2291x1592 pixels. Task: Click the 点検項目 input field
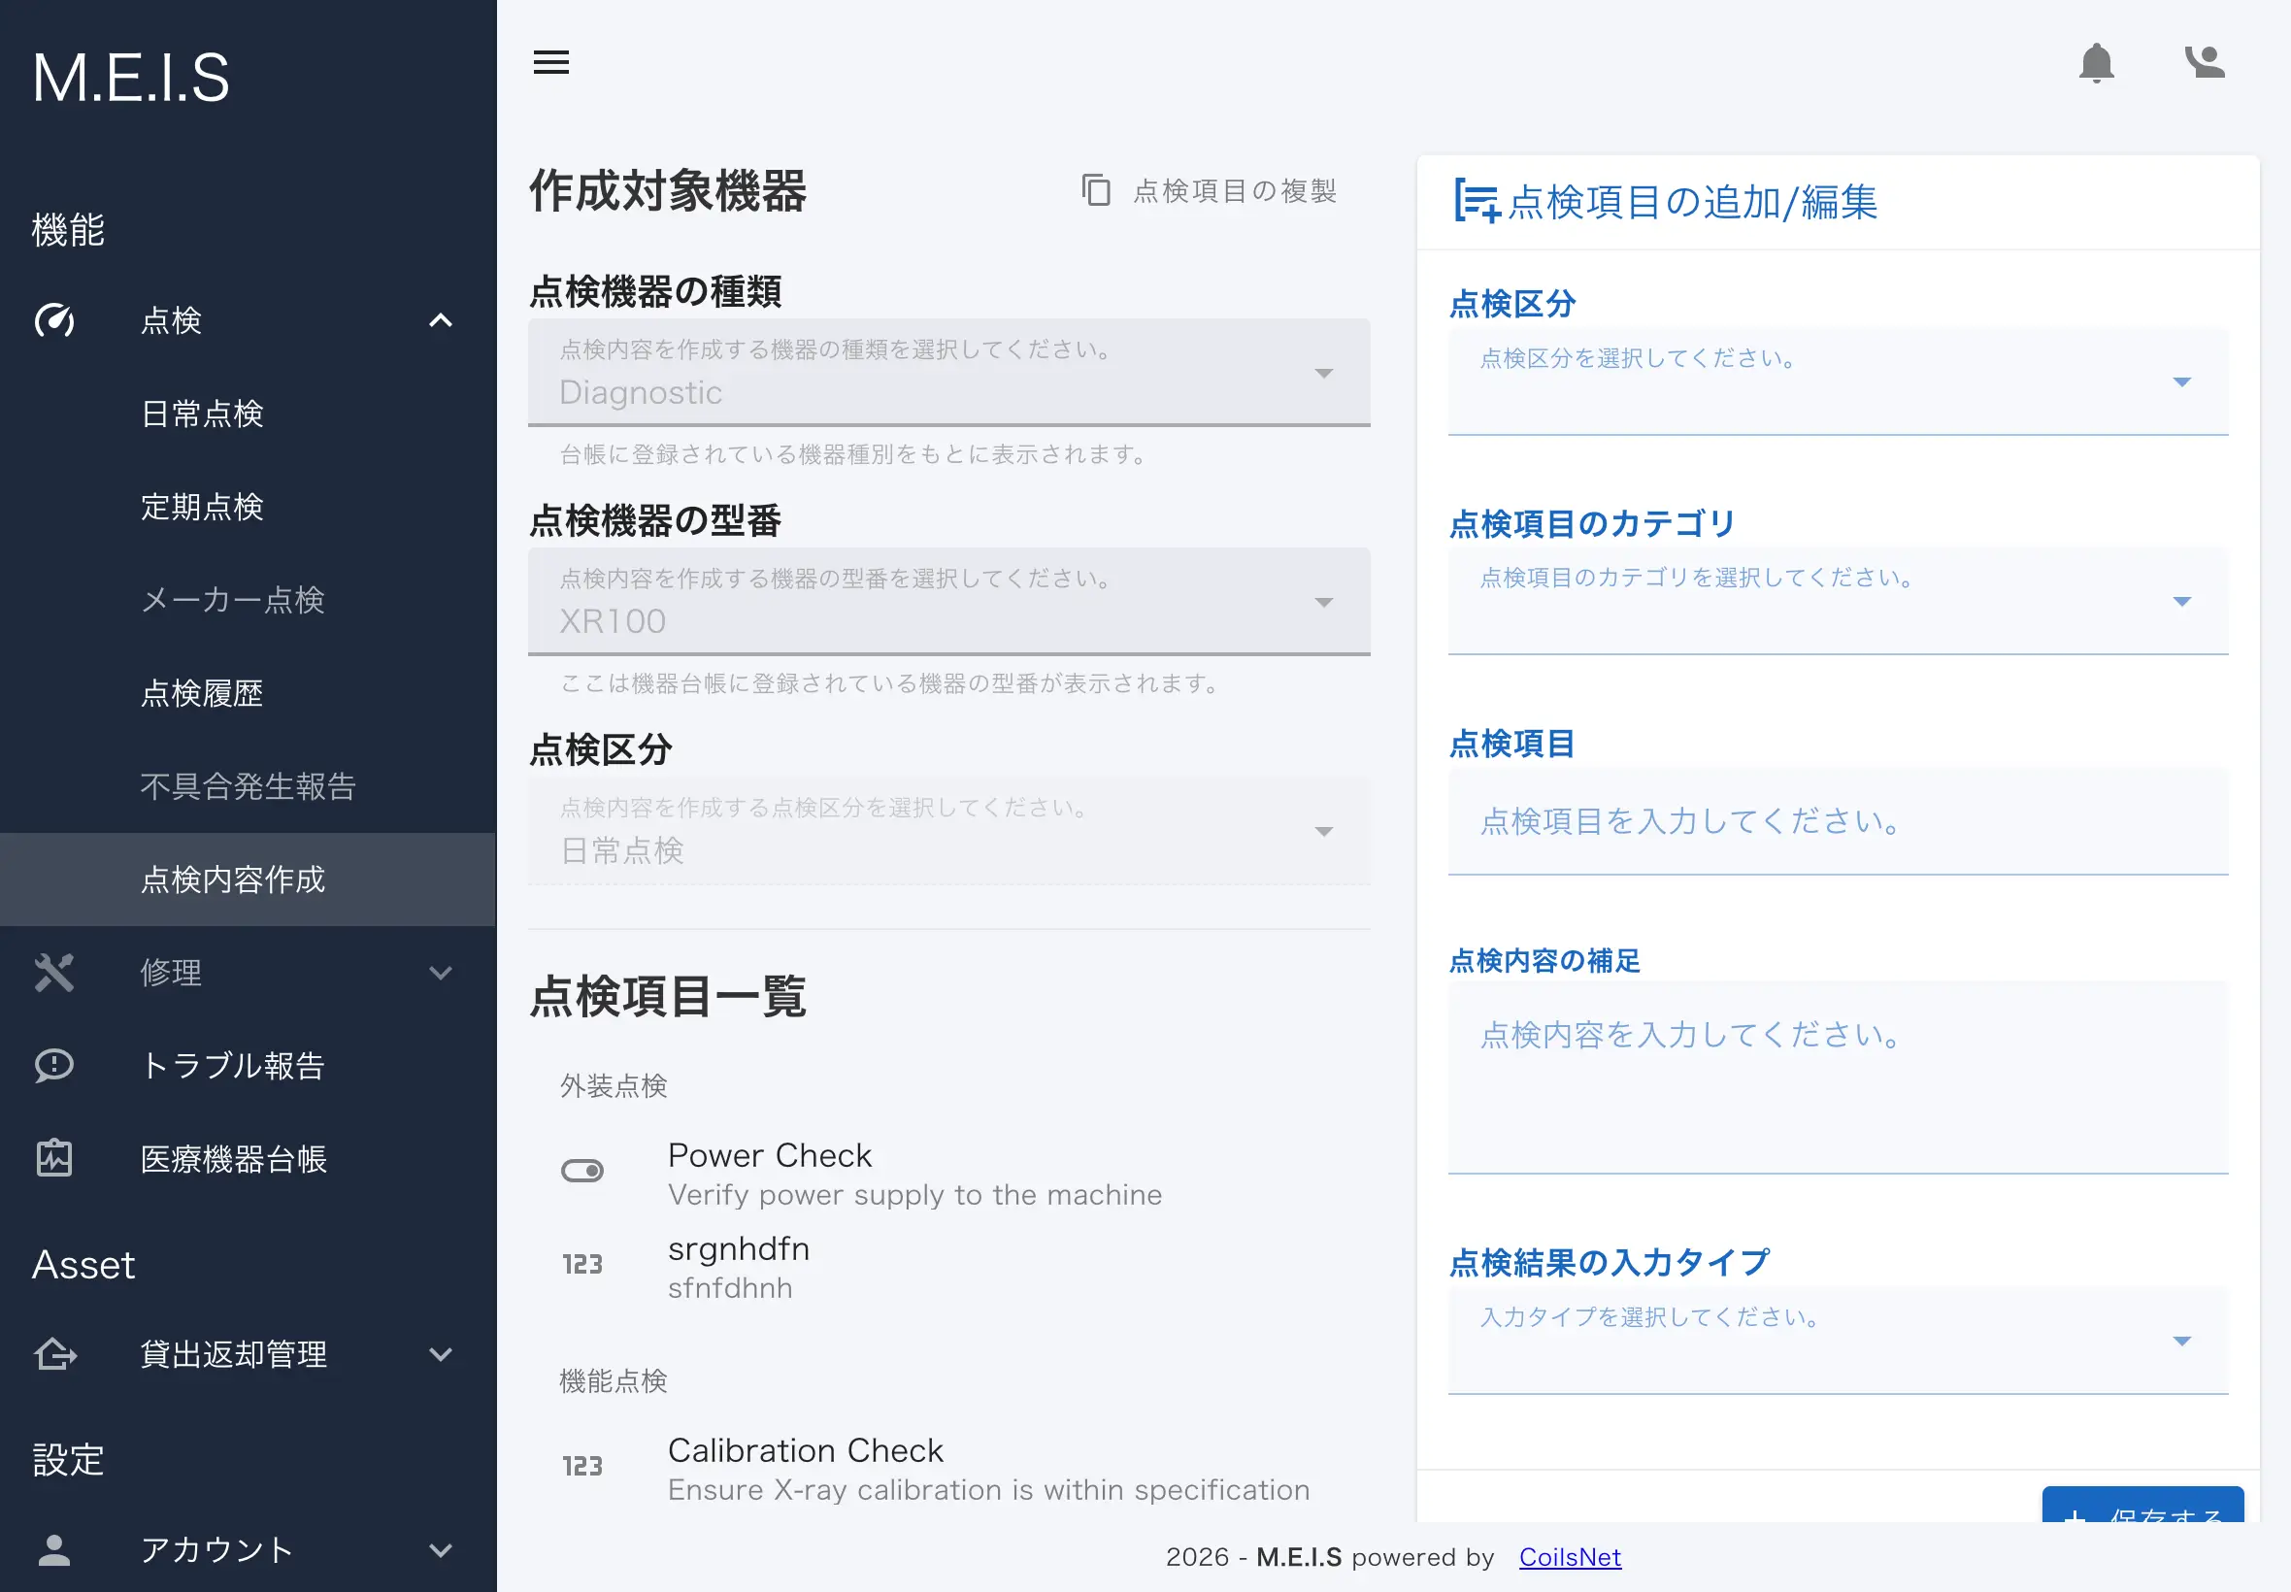[x=1838, y=821]
